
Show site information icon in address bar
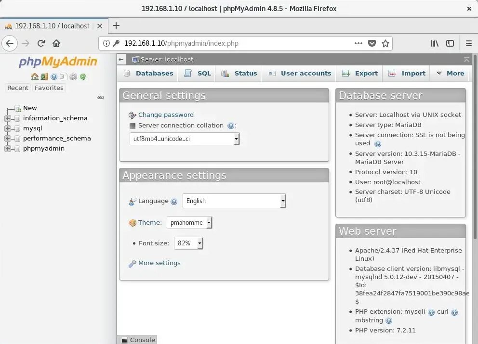point(106,43)
